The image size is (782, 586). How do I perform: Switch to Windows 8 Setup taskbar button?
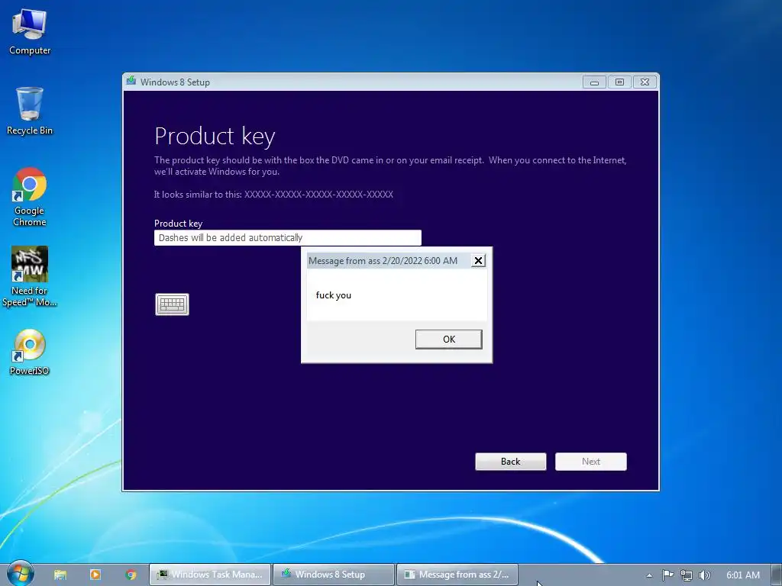click(x=334, y=575)
